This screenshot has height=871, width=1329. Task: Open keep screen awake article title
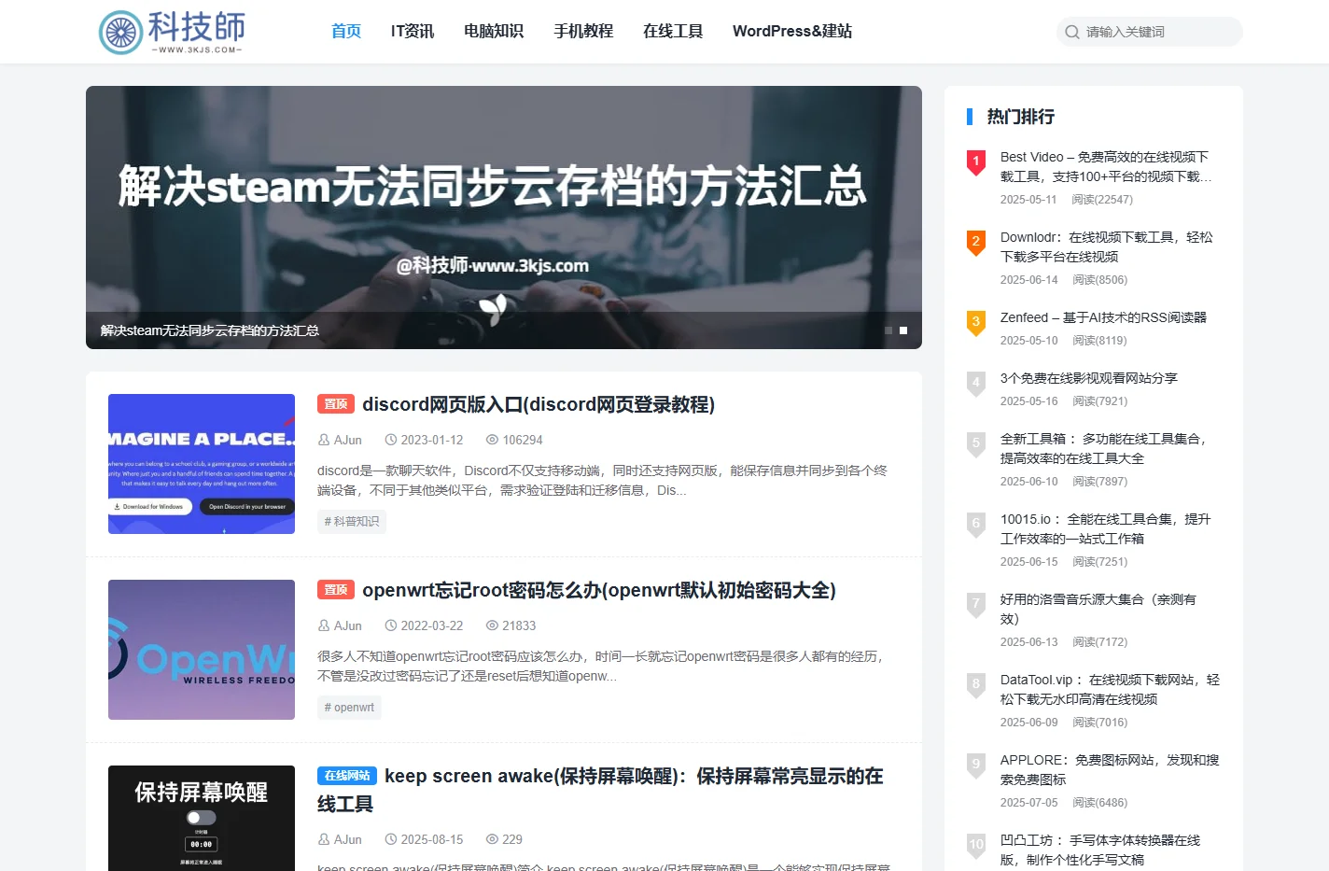coord(600,790)
